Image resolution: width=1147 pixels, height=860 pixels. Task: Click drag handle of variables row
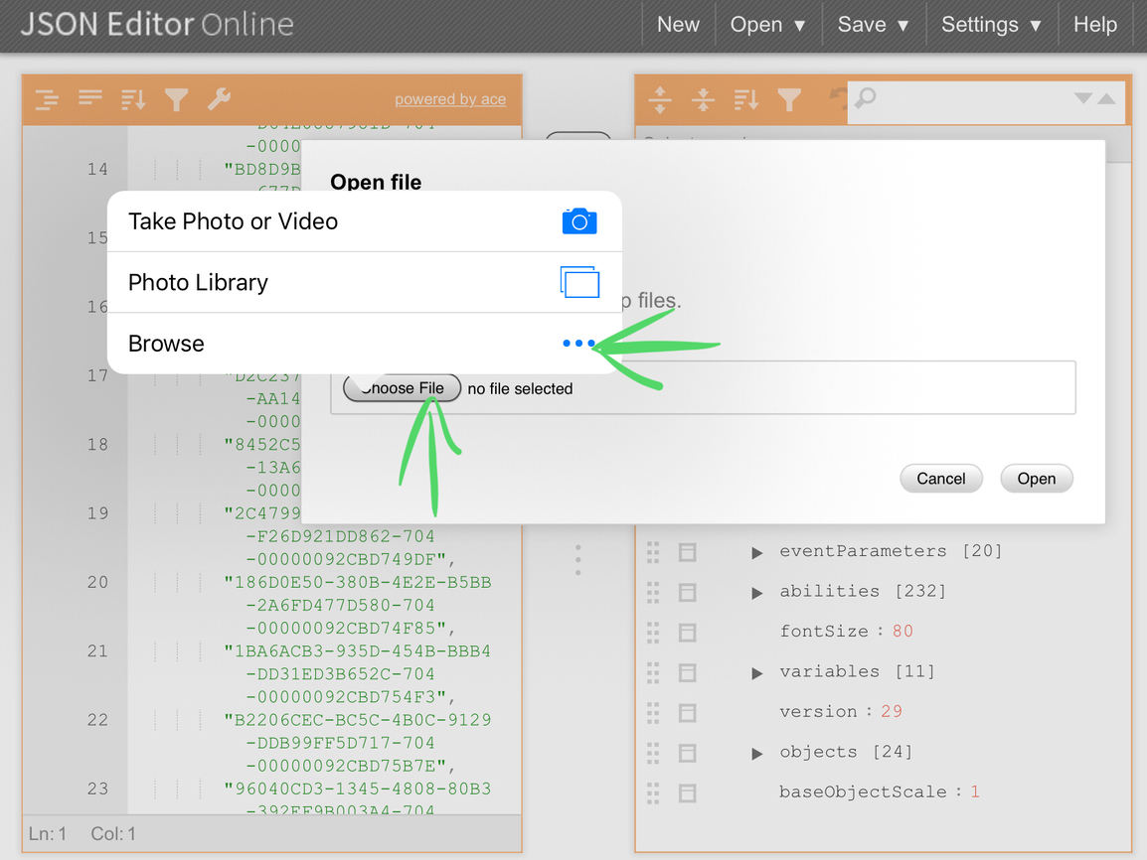pos(653,673)
